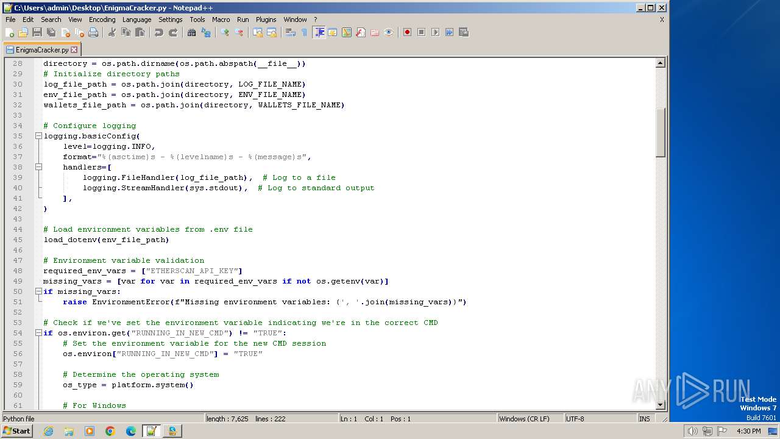Click the Paste toolbar icon
This screenshot has width=780, height=439.
click(x=140, y=32)
